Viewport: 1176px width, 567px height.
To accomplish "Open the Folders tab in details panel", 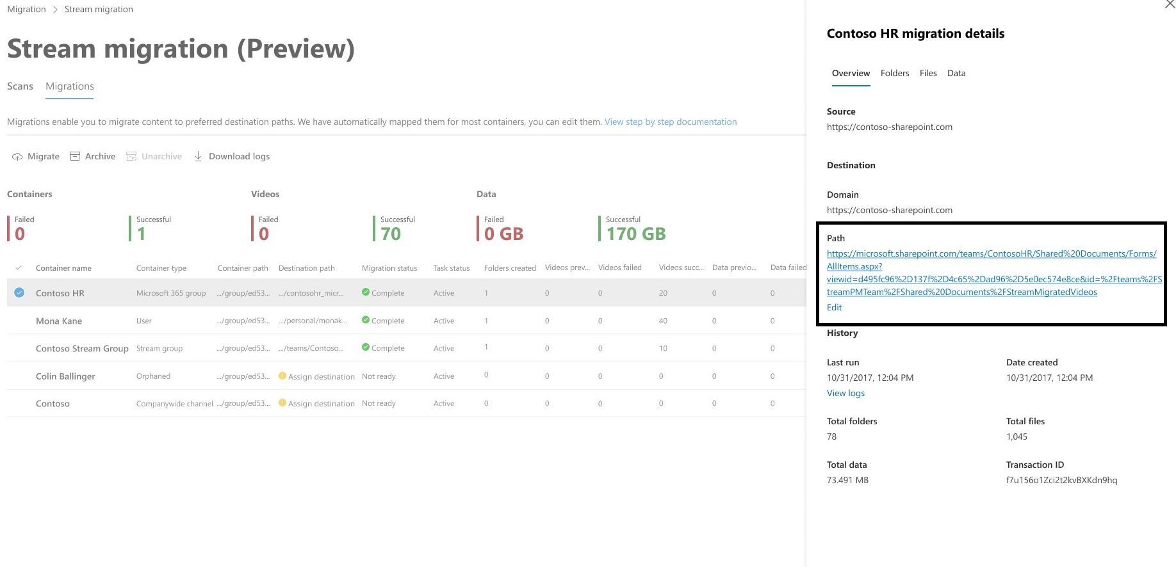I will 895,73.
